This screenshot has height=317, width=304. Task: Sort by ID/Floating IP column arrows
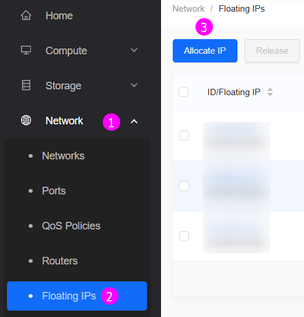(270, 92)
